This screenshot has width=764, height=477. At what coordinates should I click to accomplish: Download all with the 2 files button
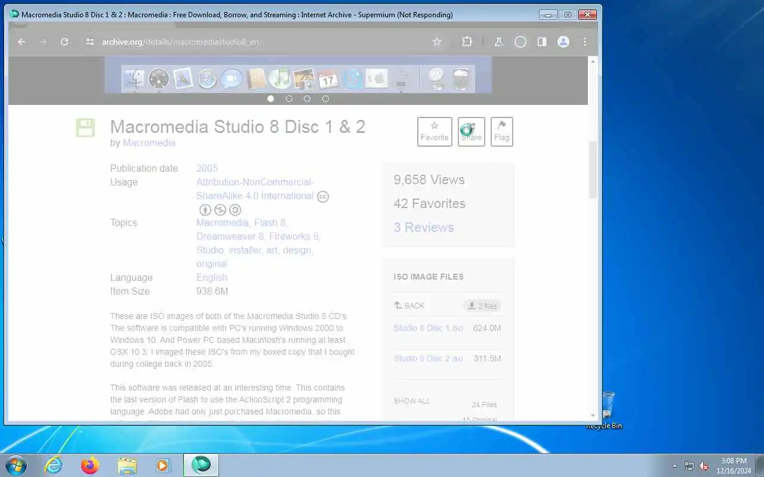click(482, 306)
